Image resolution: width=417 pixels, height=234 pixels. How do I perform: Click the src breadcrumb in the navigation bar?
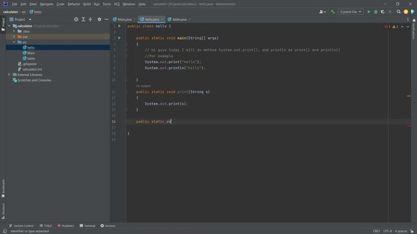click(23, 12)
